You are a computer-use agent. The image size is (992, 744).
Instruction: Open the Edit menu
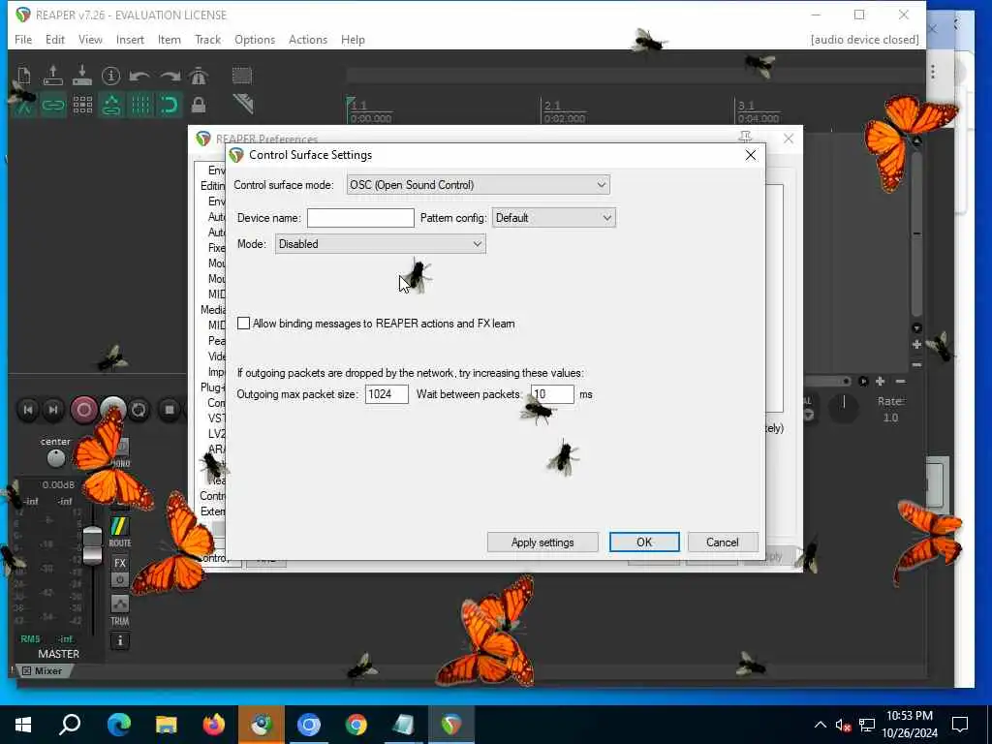[x=55, y=39]
